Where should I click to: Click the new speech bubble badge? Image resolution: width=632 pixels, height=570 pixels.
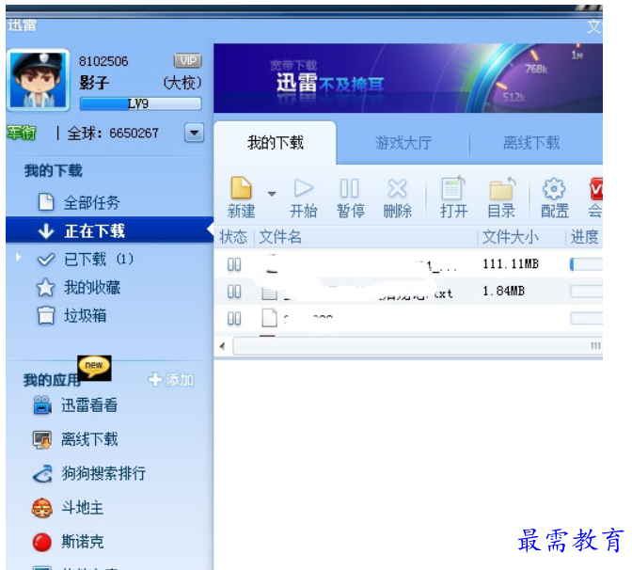click(x=94, y=368)
